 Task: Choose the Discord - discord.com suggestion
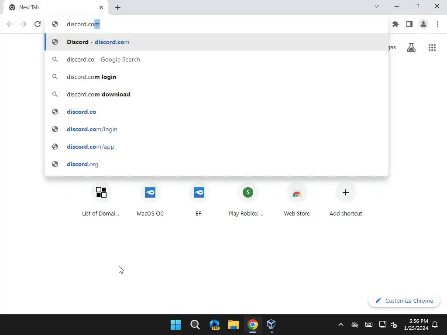click(217, 42)
